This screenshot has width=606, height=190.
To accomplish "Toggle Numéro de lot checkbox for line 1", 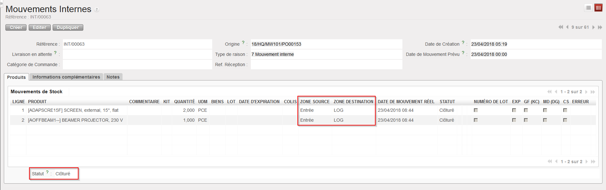I will point(476,110).
